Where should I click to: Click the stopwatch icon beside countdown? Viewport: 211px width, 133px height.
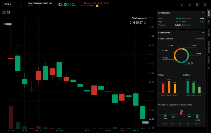click(145, 23)
